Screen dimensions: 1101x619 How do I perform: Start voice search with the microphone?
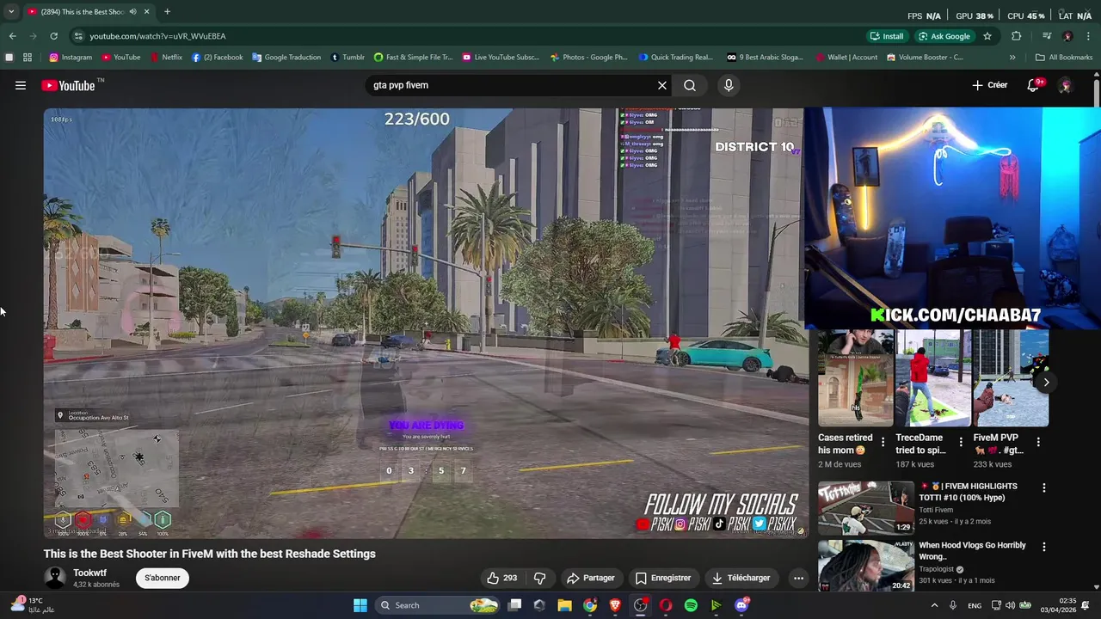pos(729,85)
